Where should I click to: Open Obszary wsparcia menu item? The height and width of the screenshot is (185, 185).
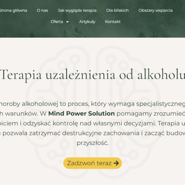click(x=155, y=10)
